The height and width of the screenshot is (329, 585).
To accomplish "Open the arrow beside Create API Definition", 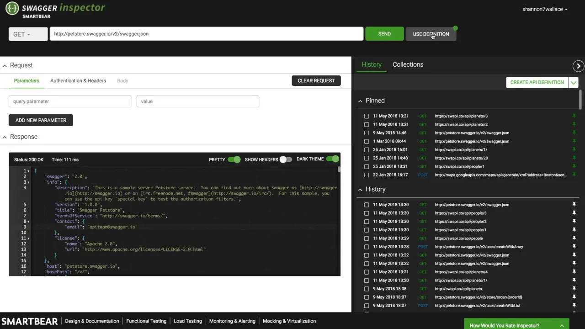I will (x=574, y=82).
